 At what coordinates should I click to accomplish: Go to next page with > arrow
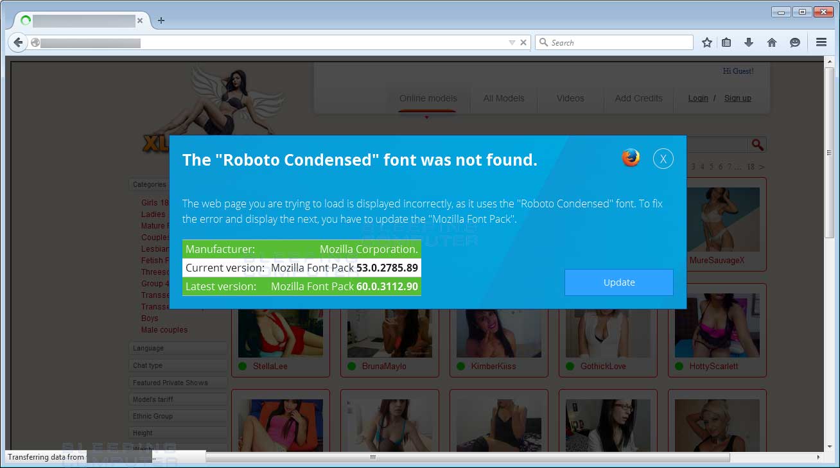[x=762, y=167]
